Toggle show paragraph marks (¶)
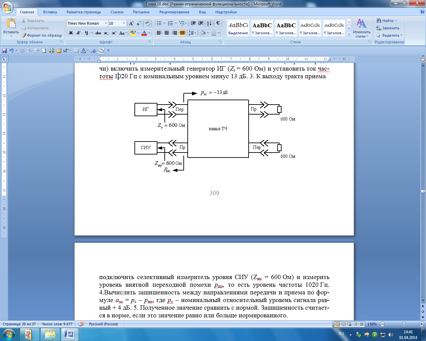The width and height of the screenshot is (426, 341). tap(218, 23)
